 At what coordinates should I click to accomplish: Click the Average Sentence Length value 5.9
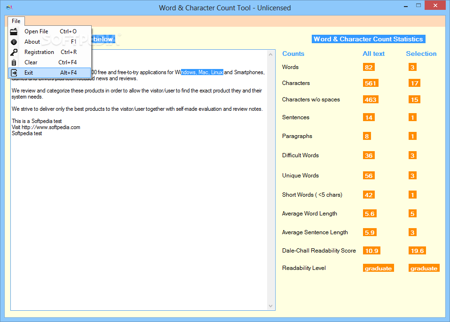[370, 232]
